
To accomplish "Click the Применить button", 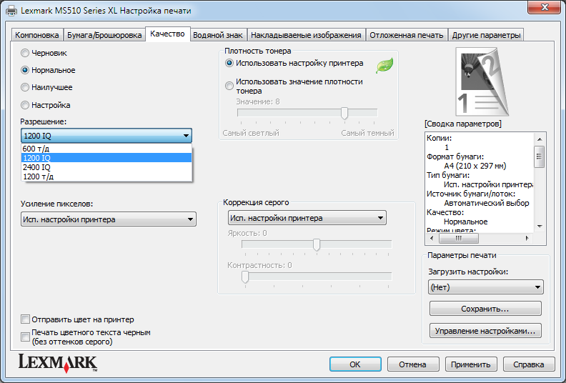I will click(471, 364).
